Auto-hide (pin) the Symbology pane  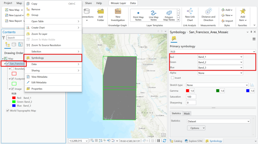pyautogui.click(x=251, y=32)
